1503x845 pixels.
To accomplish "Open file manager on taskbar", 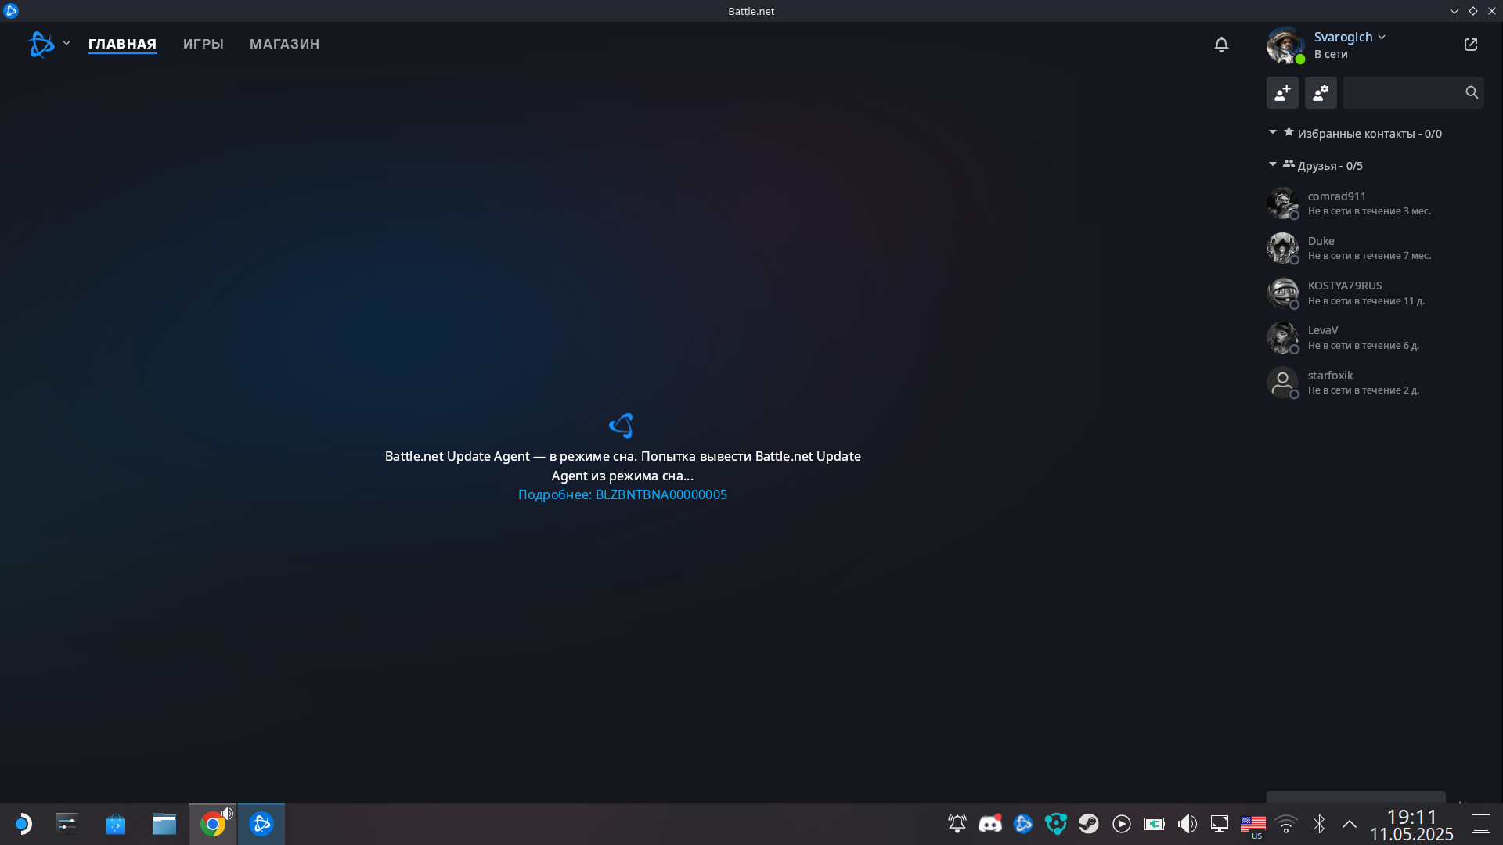I will tap(164, 824).
